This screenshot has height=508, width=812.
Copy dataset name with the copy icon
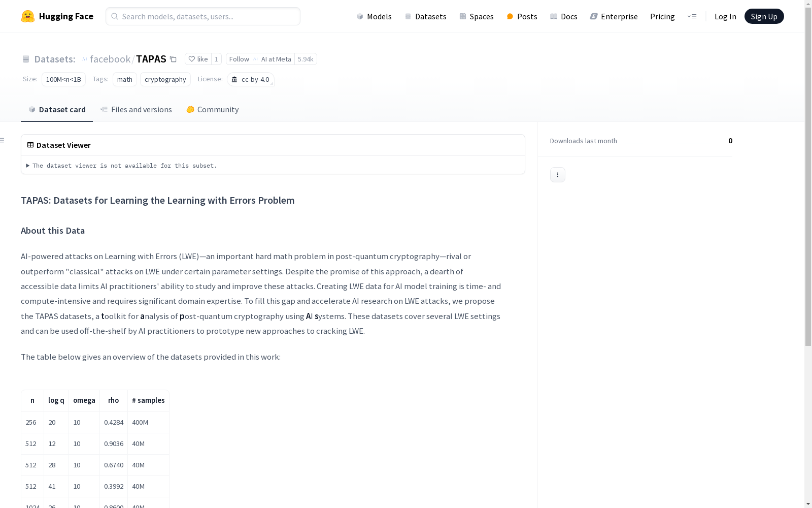tap(173, 59)
